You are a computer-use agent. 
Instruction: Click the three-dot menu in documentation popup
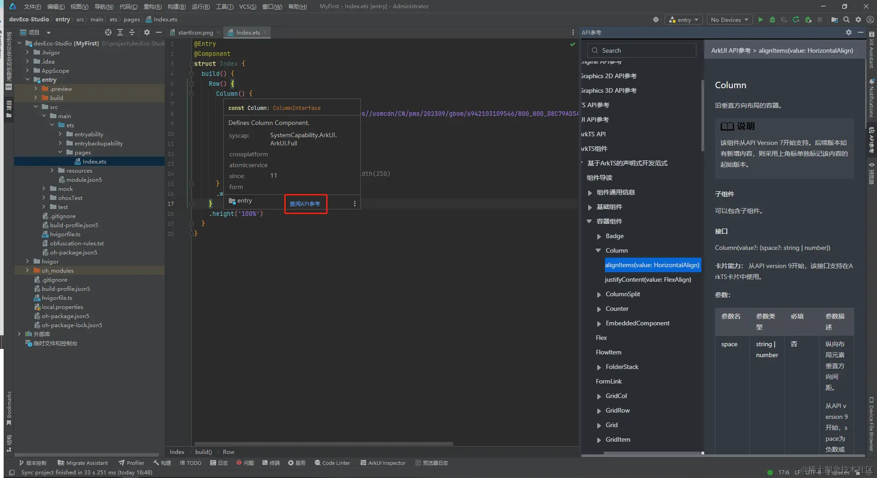(355, 204)
